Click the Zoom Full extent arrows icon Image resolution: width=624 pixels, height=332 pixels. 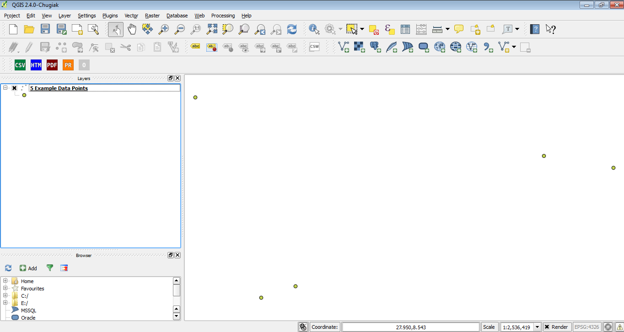pos(212,29)
